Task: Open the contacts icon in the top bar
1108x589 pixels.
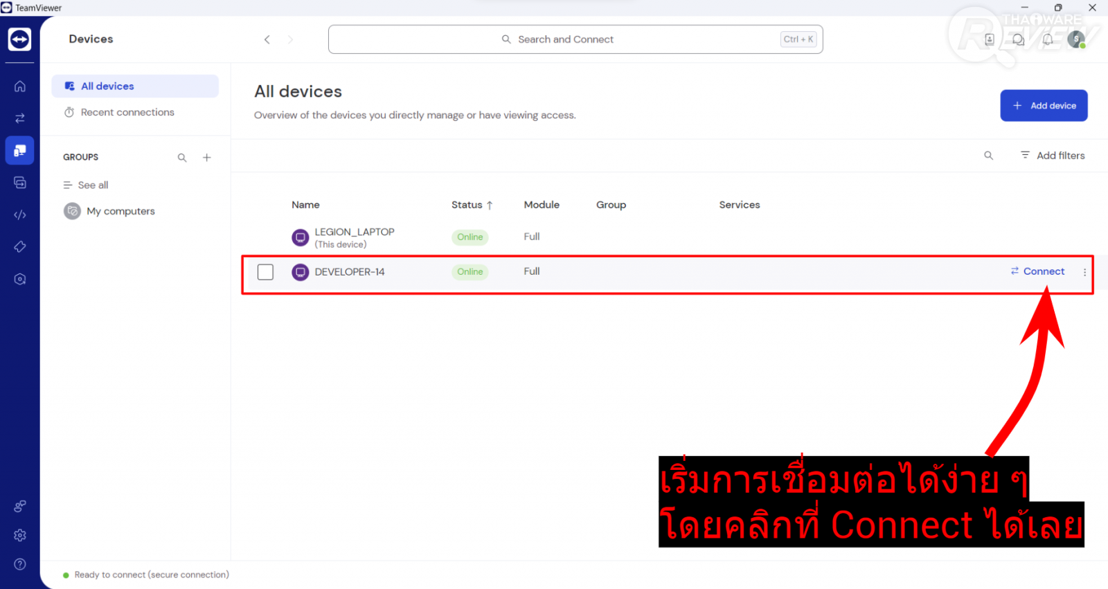Action: pyautogui.click(x=990, y=39)
